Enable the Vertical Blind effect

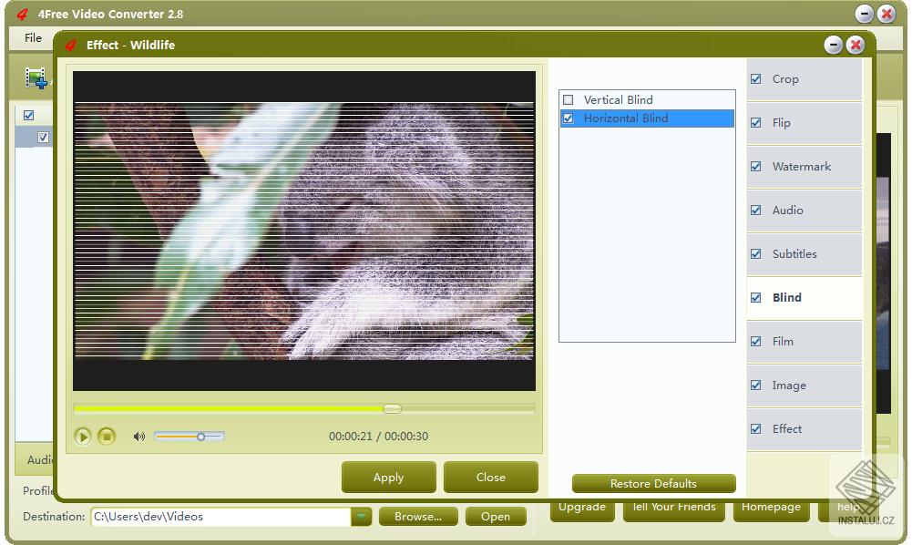569,99
